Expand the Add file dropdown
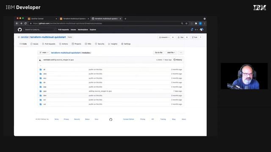271x152 pixels. (x=171, y=52)
